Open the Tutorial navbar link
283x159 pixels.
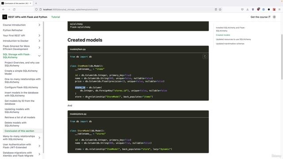coord(56,17)
